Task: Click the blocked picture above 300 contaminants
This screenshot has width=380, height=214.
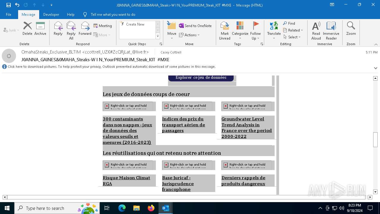Action: click(128, 106)
